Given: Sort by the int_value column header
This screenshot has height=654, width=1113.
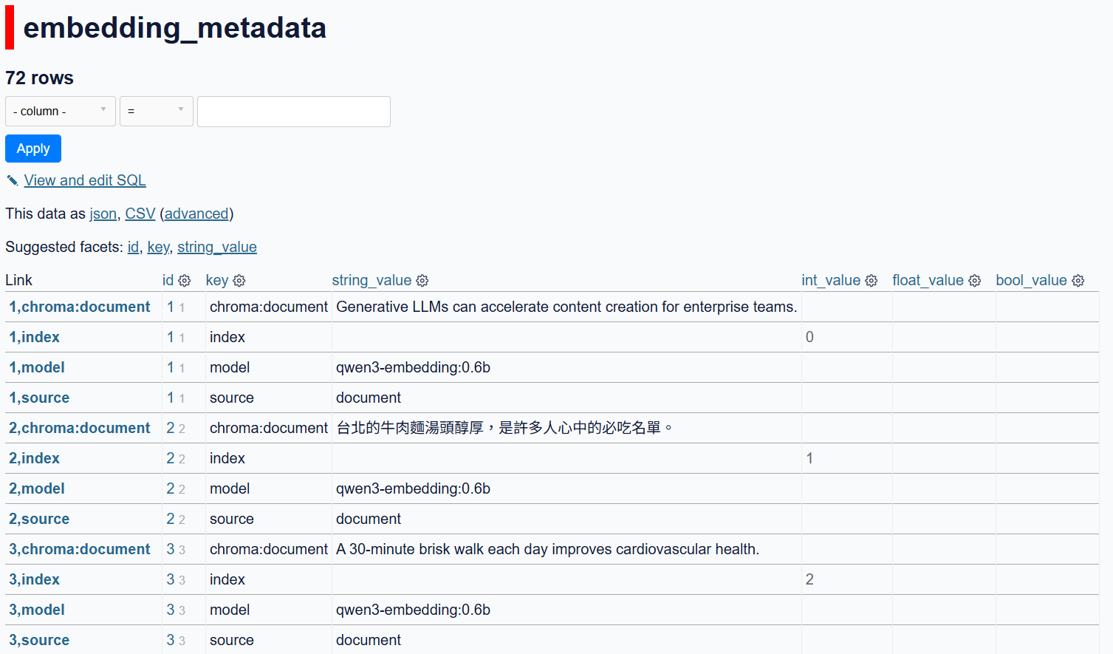Looking at the screenshot, I should [x=831, y=280].
